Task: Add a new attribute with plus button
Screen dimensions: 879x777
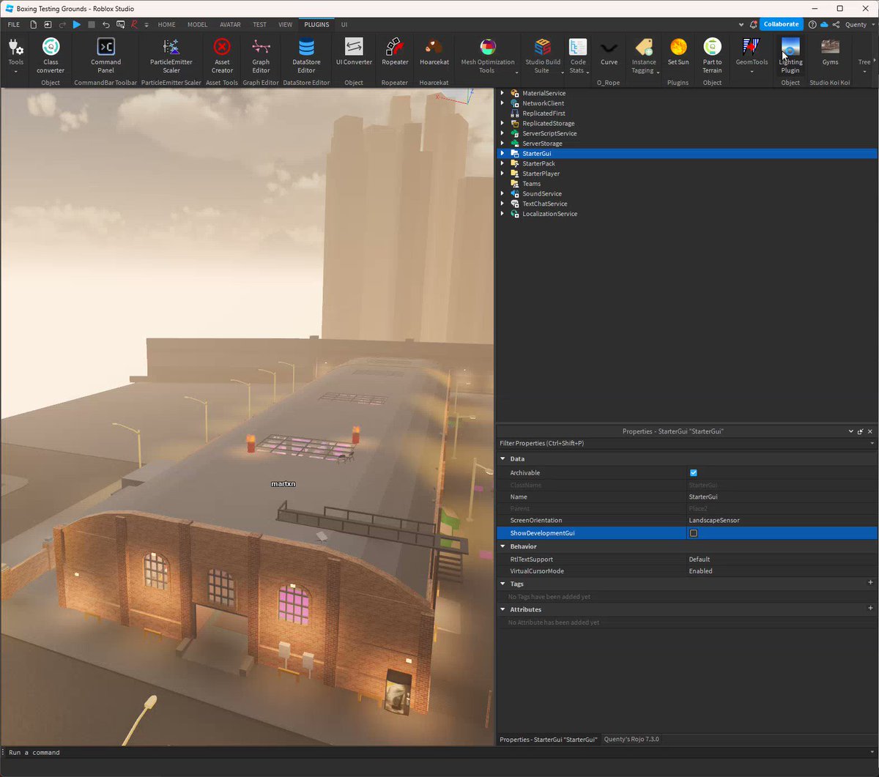Action: [x=870, y=609]
